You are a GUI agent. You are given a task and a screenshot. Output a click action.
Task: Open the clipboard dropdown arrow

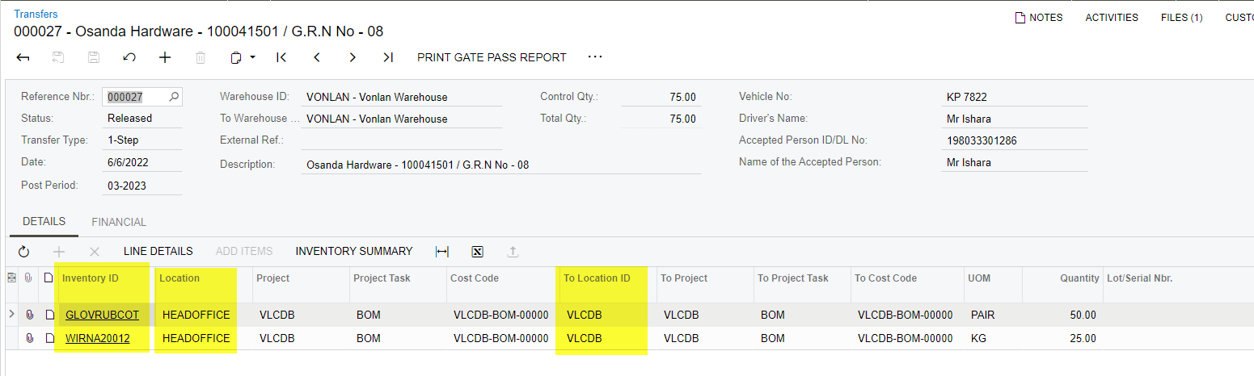coord(252,58)
